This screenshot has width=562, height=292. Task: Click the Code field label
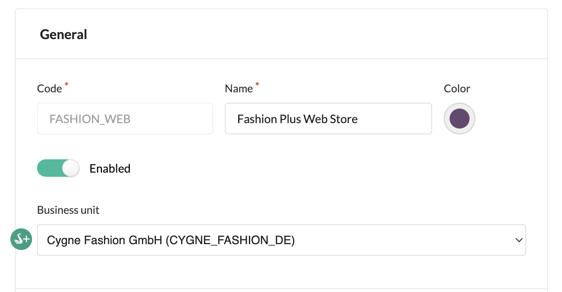point(50,89)
